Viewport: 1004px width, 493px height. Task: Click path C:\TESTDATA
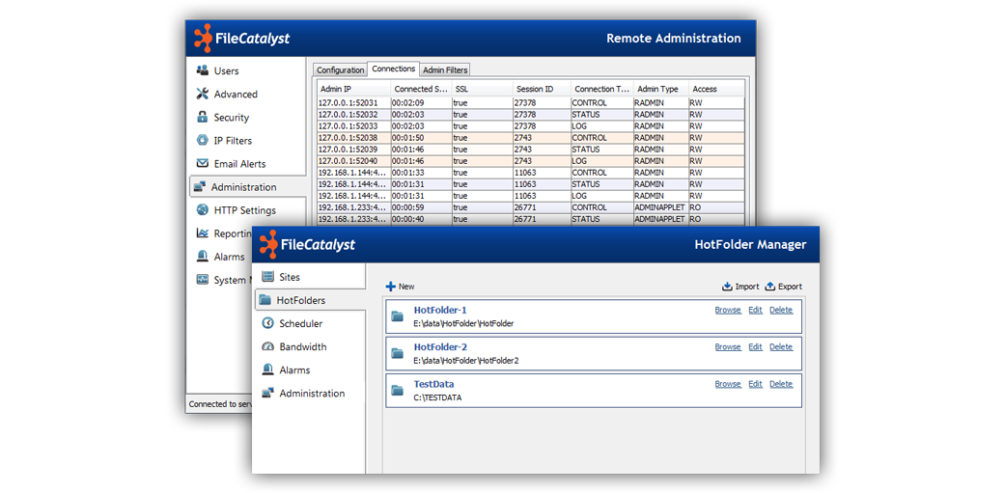[x=438, y=397]
